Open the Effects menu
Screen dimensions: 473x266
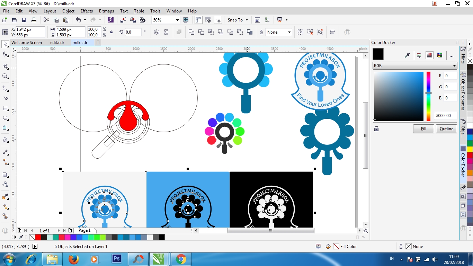87,11
